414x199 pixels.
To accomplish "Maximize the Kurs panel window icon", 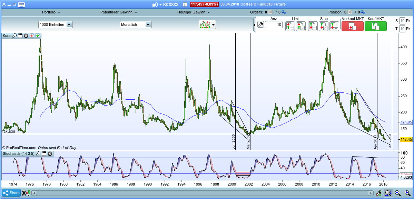I will point(20,36).
